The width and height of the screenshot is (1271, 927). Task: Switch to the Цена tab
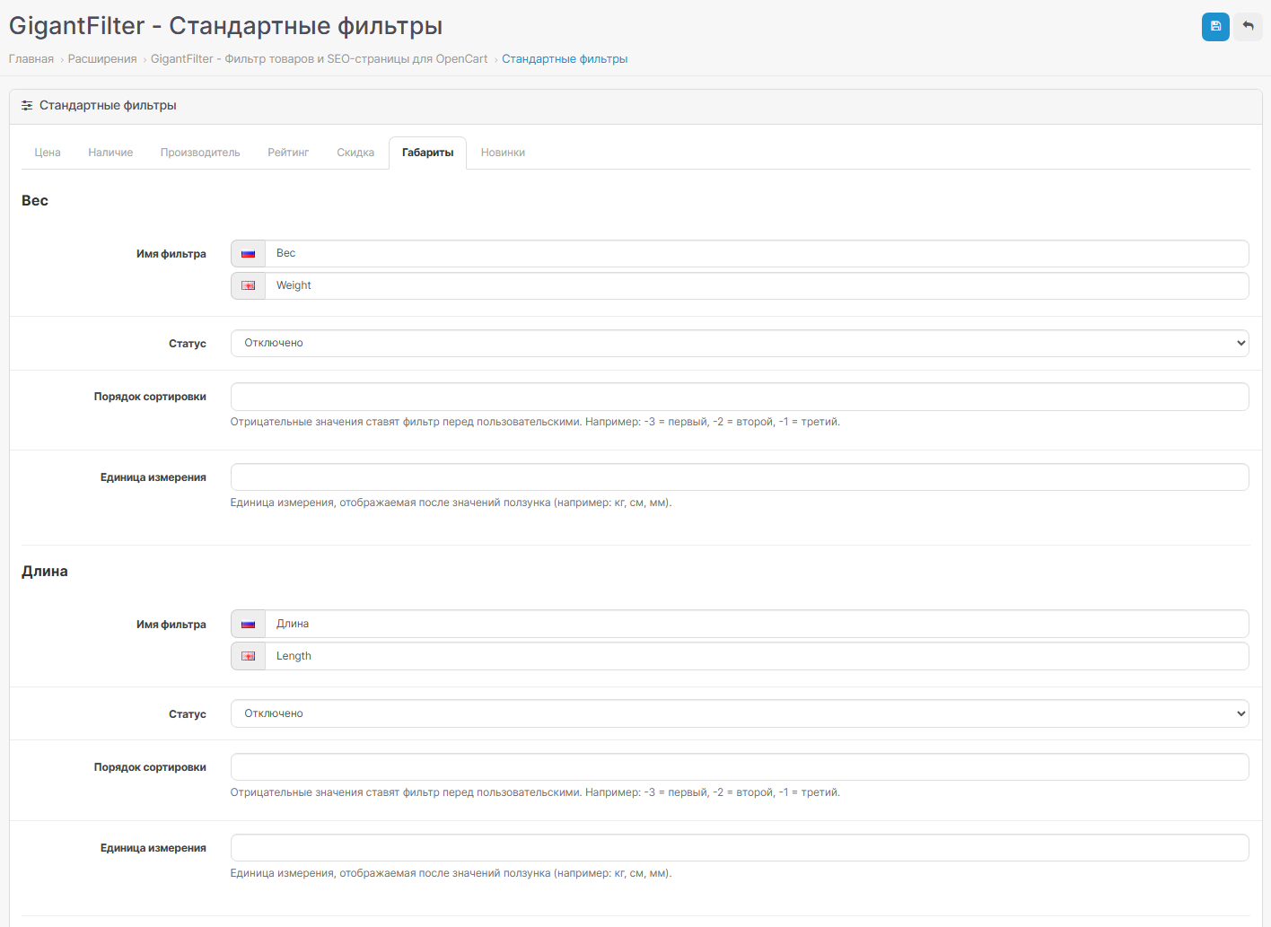click(48, 153)
